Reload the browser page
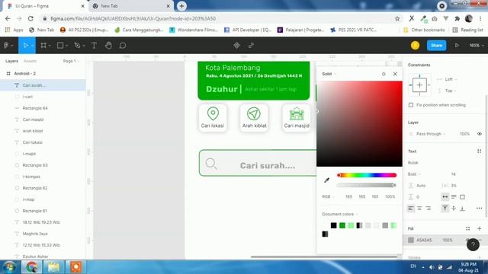The width and height of the screenshot is (488, 274). (x=30, y=18)
